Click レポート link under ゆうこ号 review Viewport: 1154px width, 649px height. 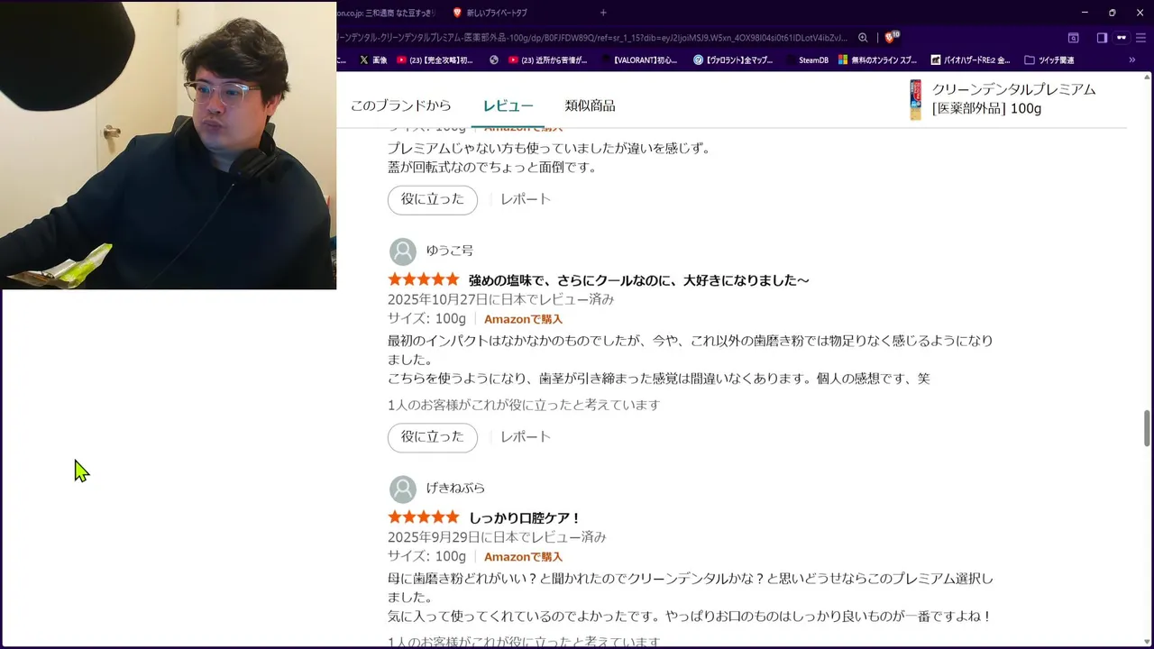click(x=526, y=437)
